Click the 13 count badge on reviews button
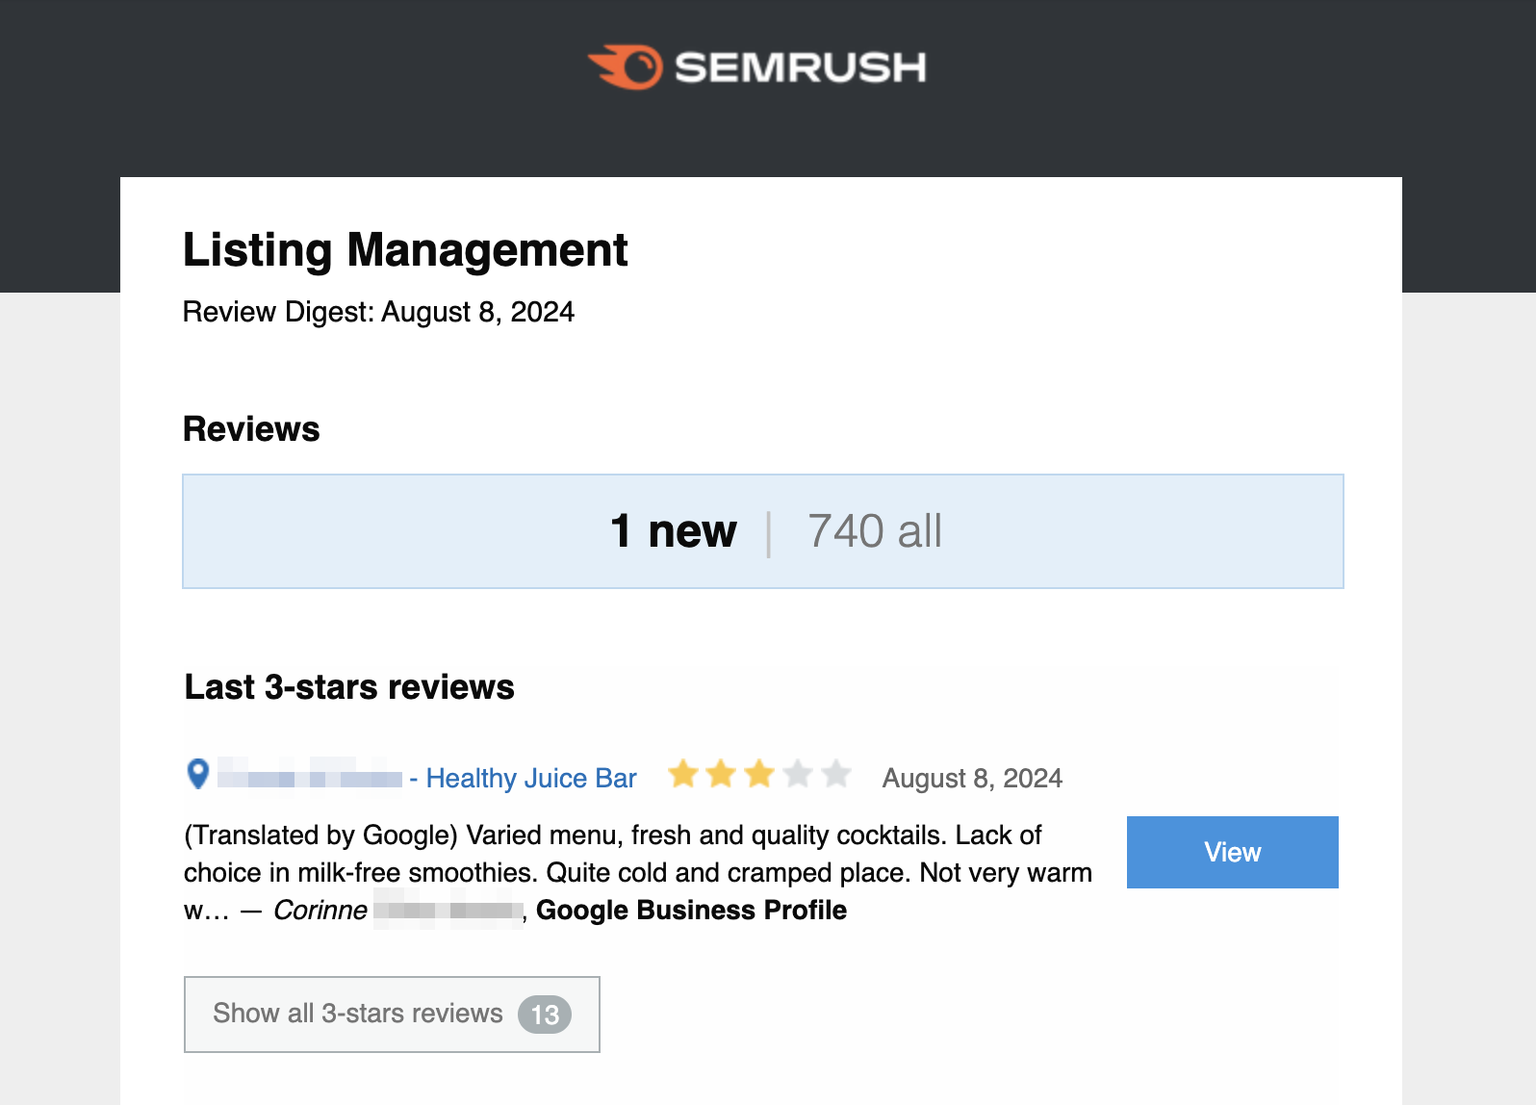The image size is (1536, 1105). point(545,1014)
